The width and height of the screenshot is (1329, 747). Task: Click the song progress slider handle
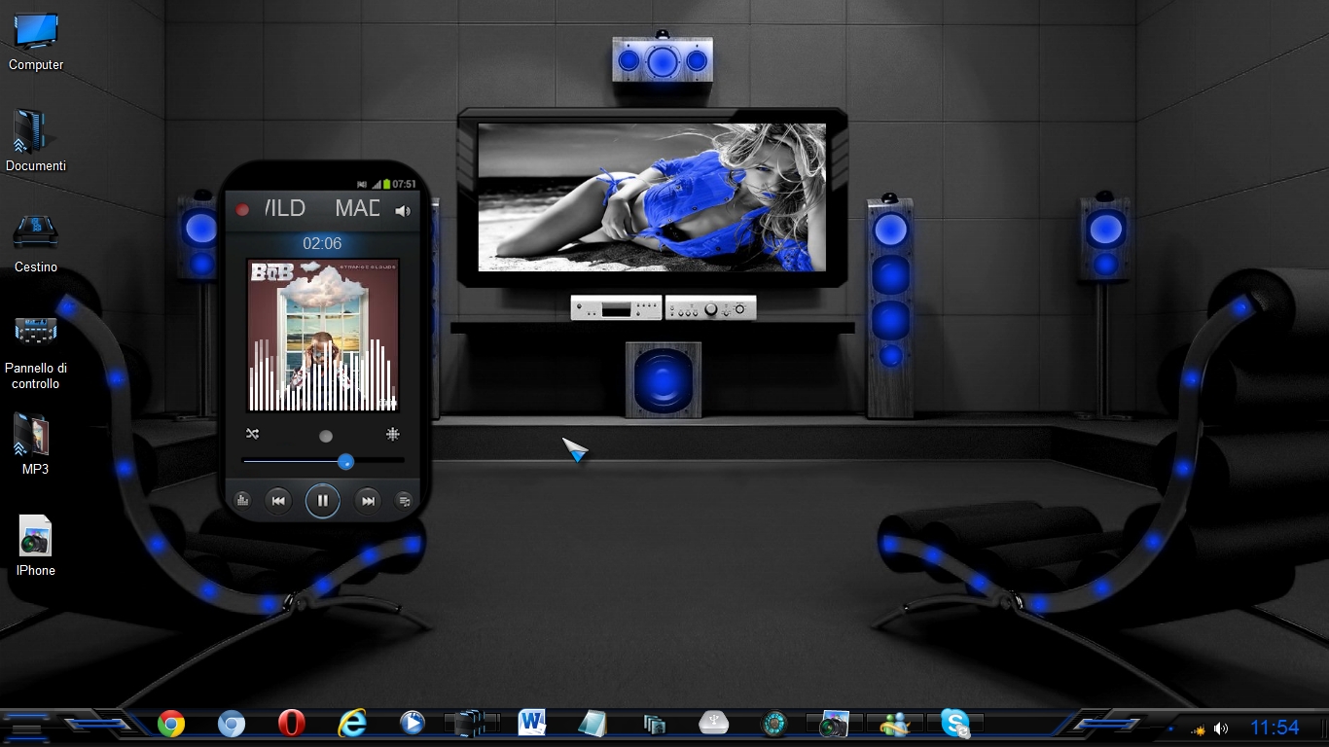(345, 461)
